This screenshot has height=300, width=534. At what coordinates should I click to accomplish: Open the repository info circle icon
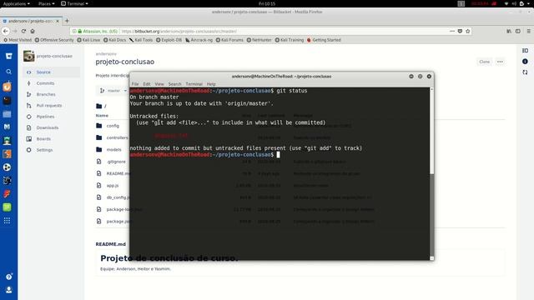coord(525,62)
